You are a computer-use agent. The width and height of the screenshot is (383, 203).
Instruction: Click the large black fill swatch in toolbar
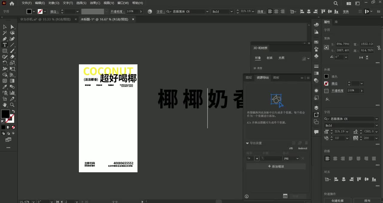pos(5,114)
